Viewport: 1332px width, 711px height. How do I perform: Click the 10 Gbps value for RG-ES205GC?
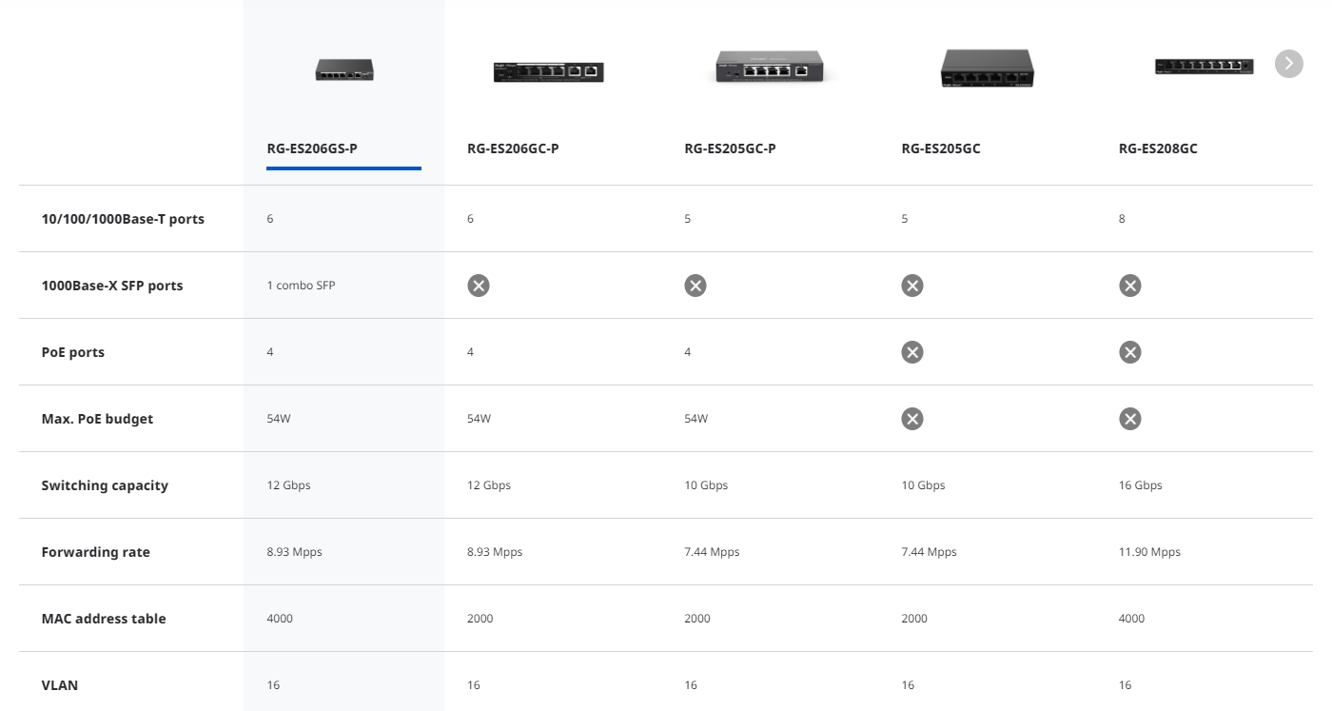click(x=923, y=485)
